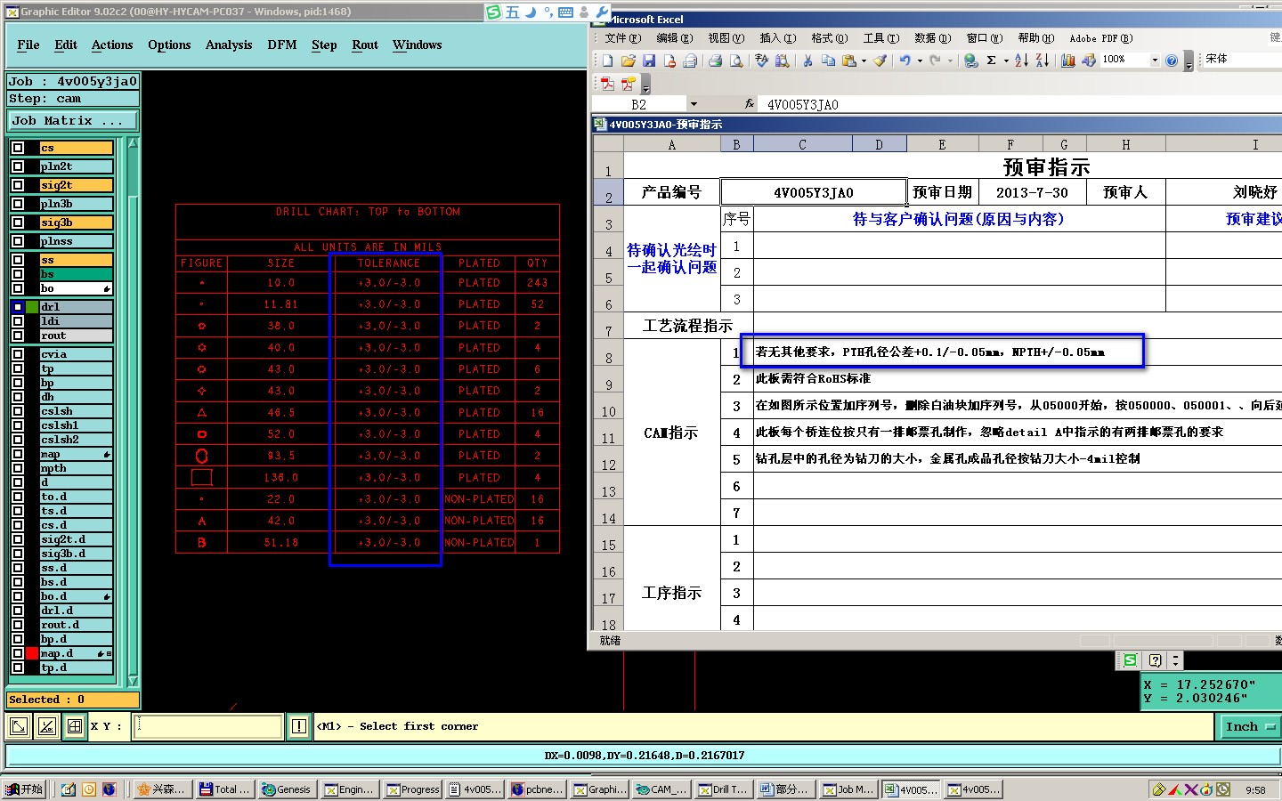This screenshot has height=801, width=1282.
Task: Click the Save icon in Excel toolbar
Action: 649,61
